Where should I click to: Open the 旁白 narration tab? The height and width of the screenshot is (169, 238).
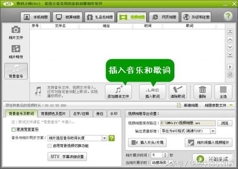pos(100,114)
